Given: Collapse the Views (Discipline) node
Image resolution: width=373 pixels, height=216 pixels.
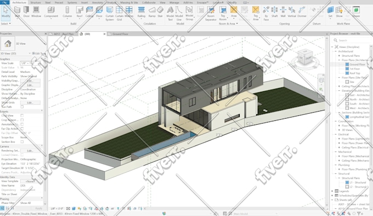Looking at the screenshot, I should pyautogui.click(x=332, y=47).
